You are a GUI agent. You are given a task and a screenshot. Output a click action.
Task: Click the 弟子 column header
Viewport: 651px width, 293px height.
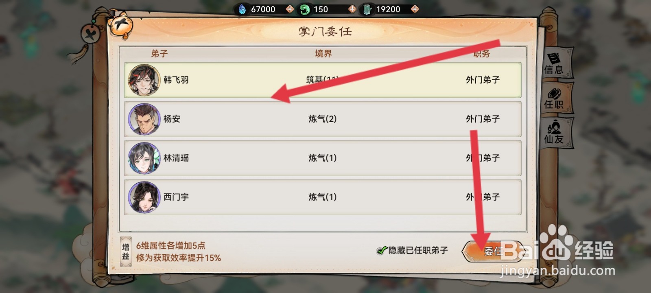(159, 54)
